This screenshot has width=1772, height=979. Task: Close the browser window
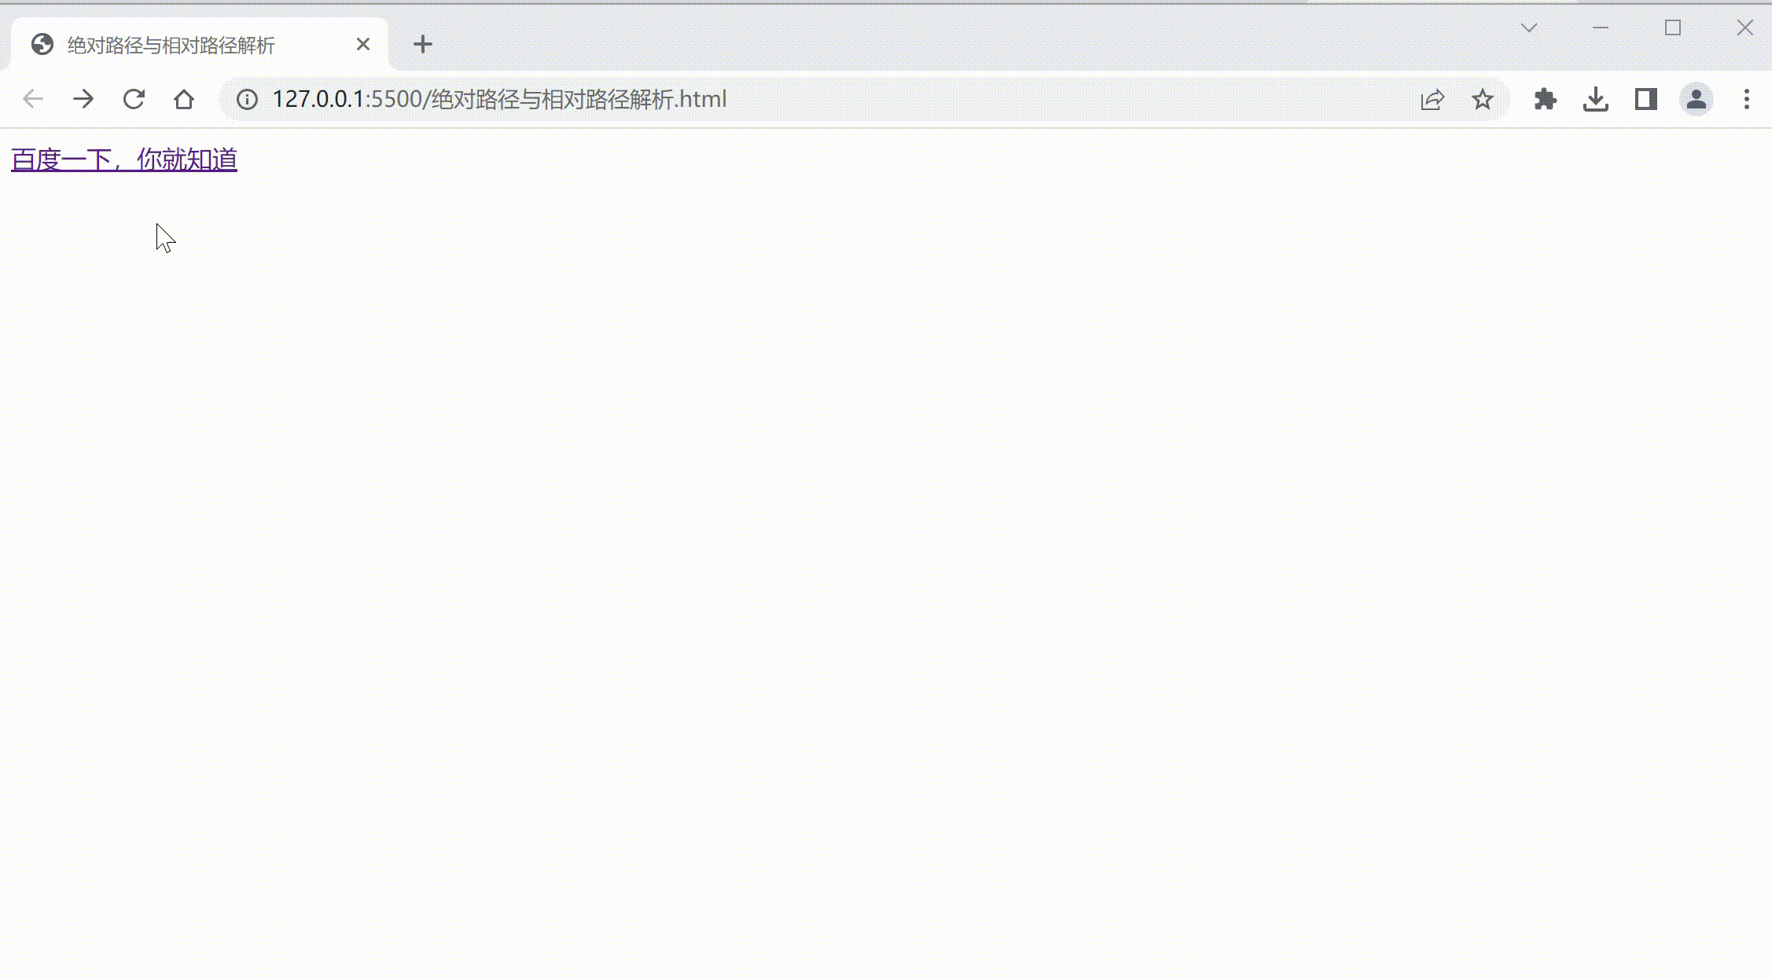pyautogui.click(x=1745, y=28)
